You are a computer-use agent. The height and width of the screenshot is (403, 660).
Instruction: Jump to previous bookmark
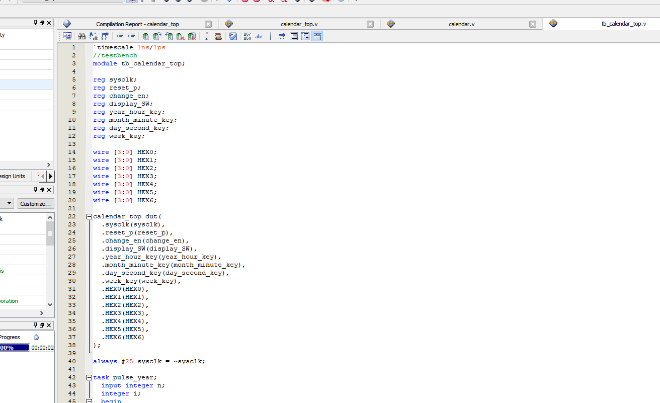pyautogui.click(x=169, y=36)
